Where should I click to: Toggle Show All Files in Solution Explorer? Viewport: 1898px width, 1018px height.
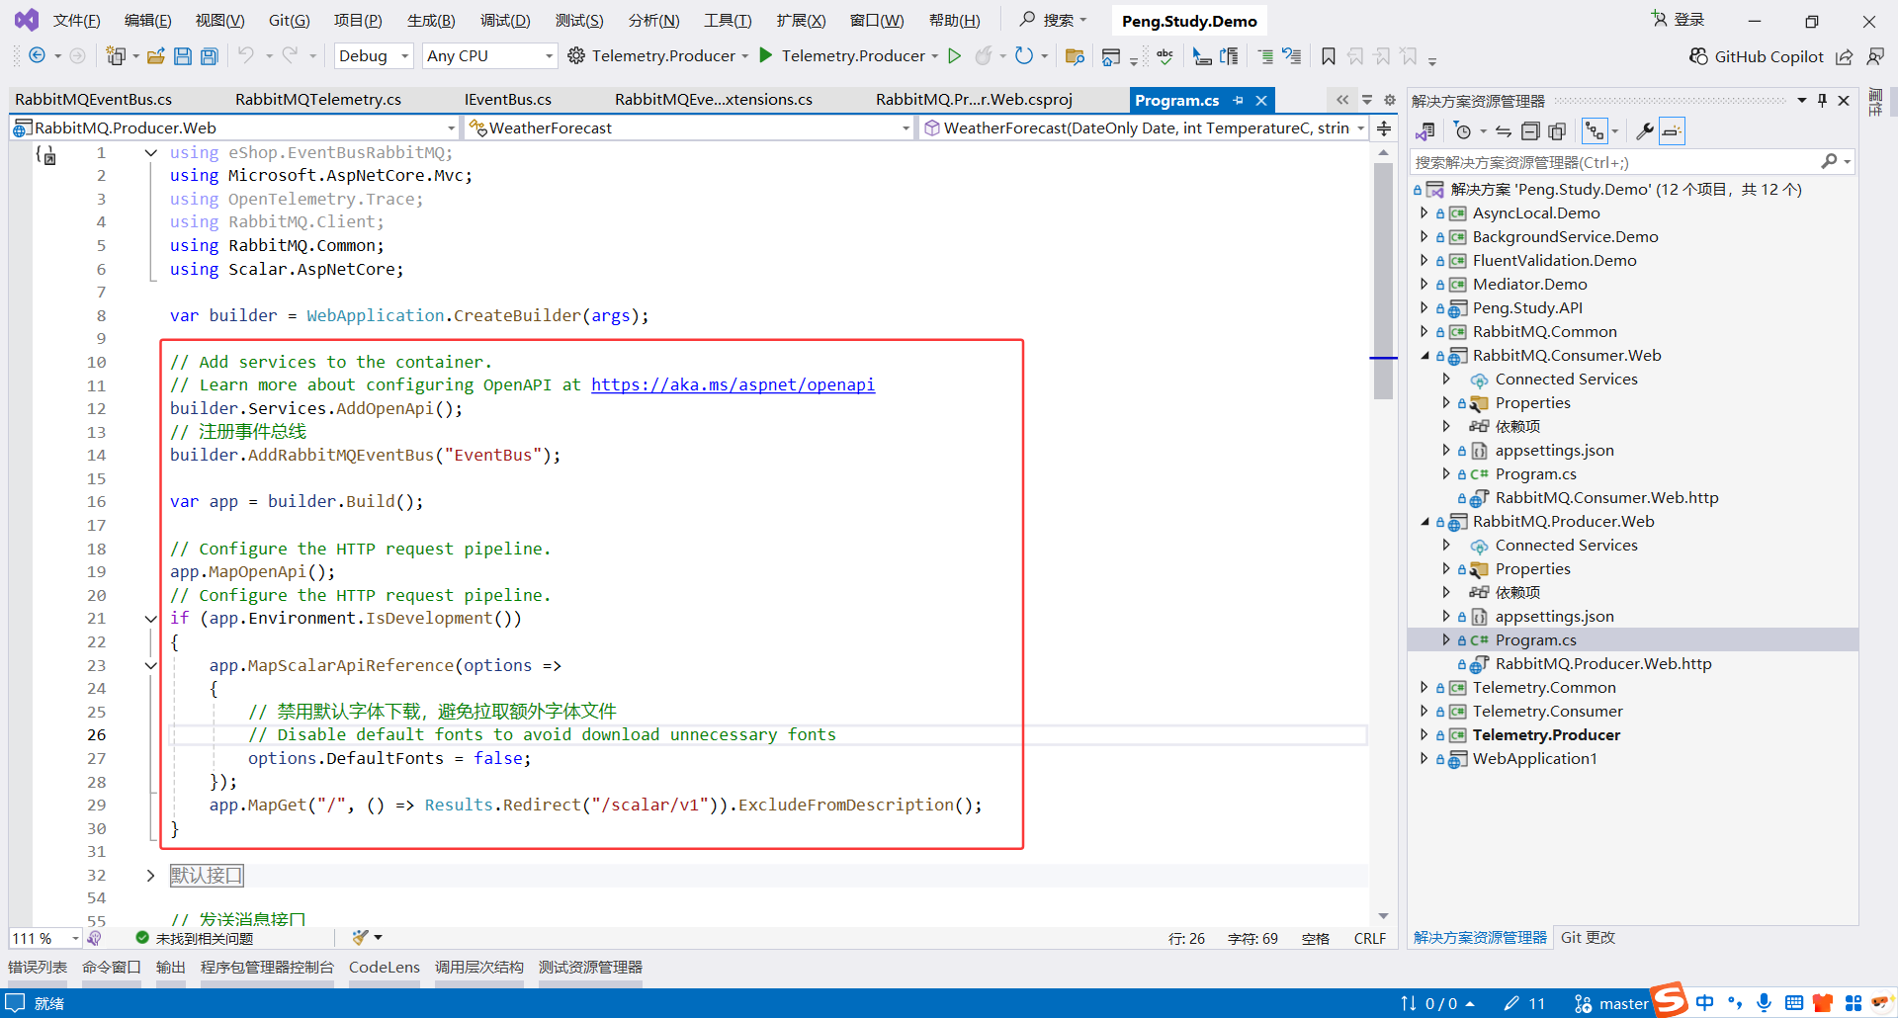(x=1557, y=131)
